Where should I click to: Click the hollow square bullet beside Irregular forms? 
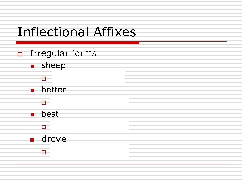pyautogui.click(x=20, y=54)
